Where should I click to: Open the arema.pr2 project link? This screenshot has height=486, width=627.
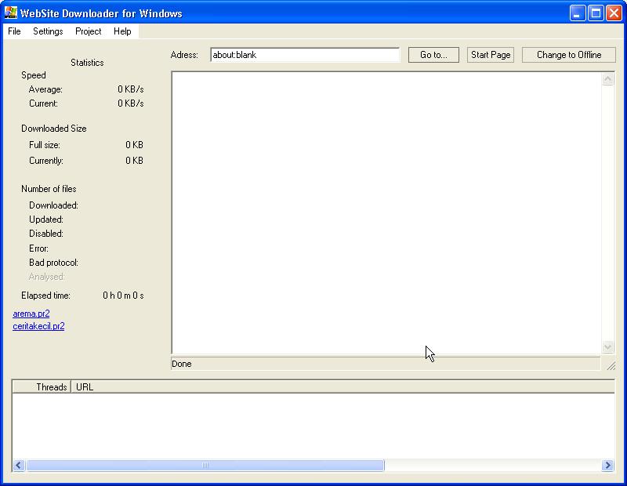pyautogui.click(x=31, y=314)
